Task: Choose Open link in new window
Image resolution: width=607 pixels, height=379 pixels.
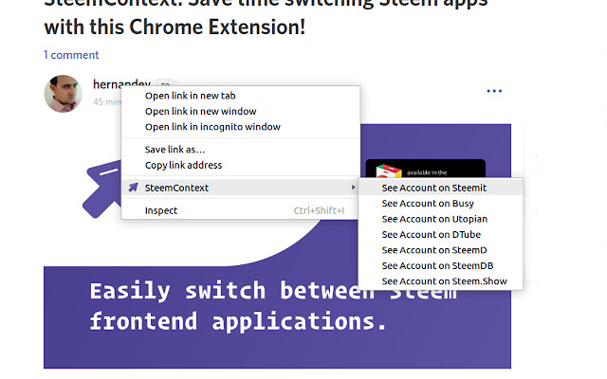Action: point(240,111)
